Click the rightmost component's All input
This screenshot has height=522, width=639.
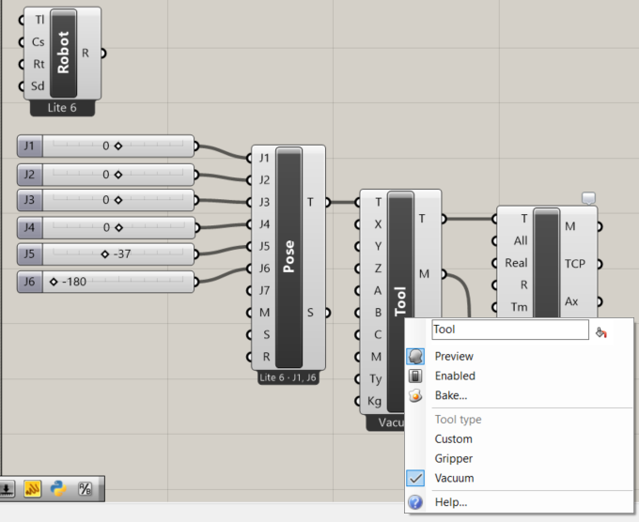coord(521,240)
